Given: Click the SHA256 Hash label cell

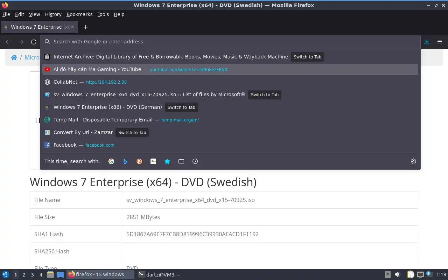Looking at the screenshot, I should 76,251.
